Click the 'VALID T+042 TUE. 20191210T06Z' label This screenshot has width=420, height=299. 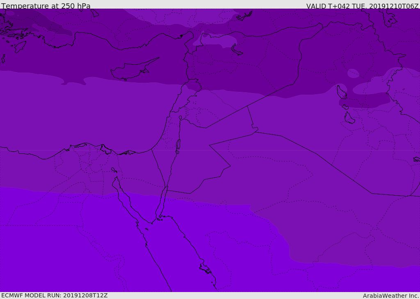click(x=363, y=6)
